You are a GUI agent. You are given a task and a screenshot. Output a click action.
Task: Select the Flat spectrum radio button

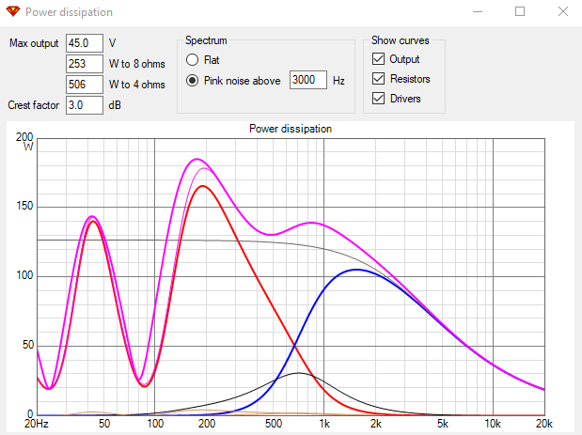(192, 60)
